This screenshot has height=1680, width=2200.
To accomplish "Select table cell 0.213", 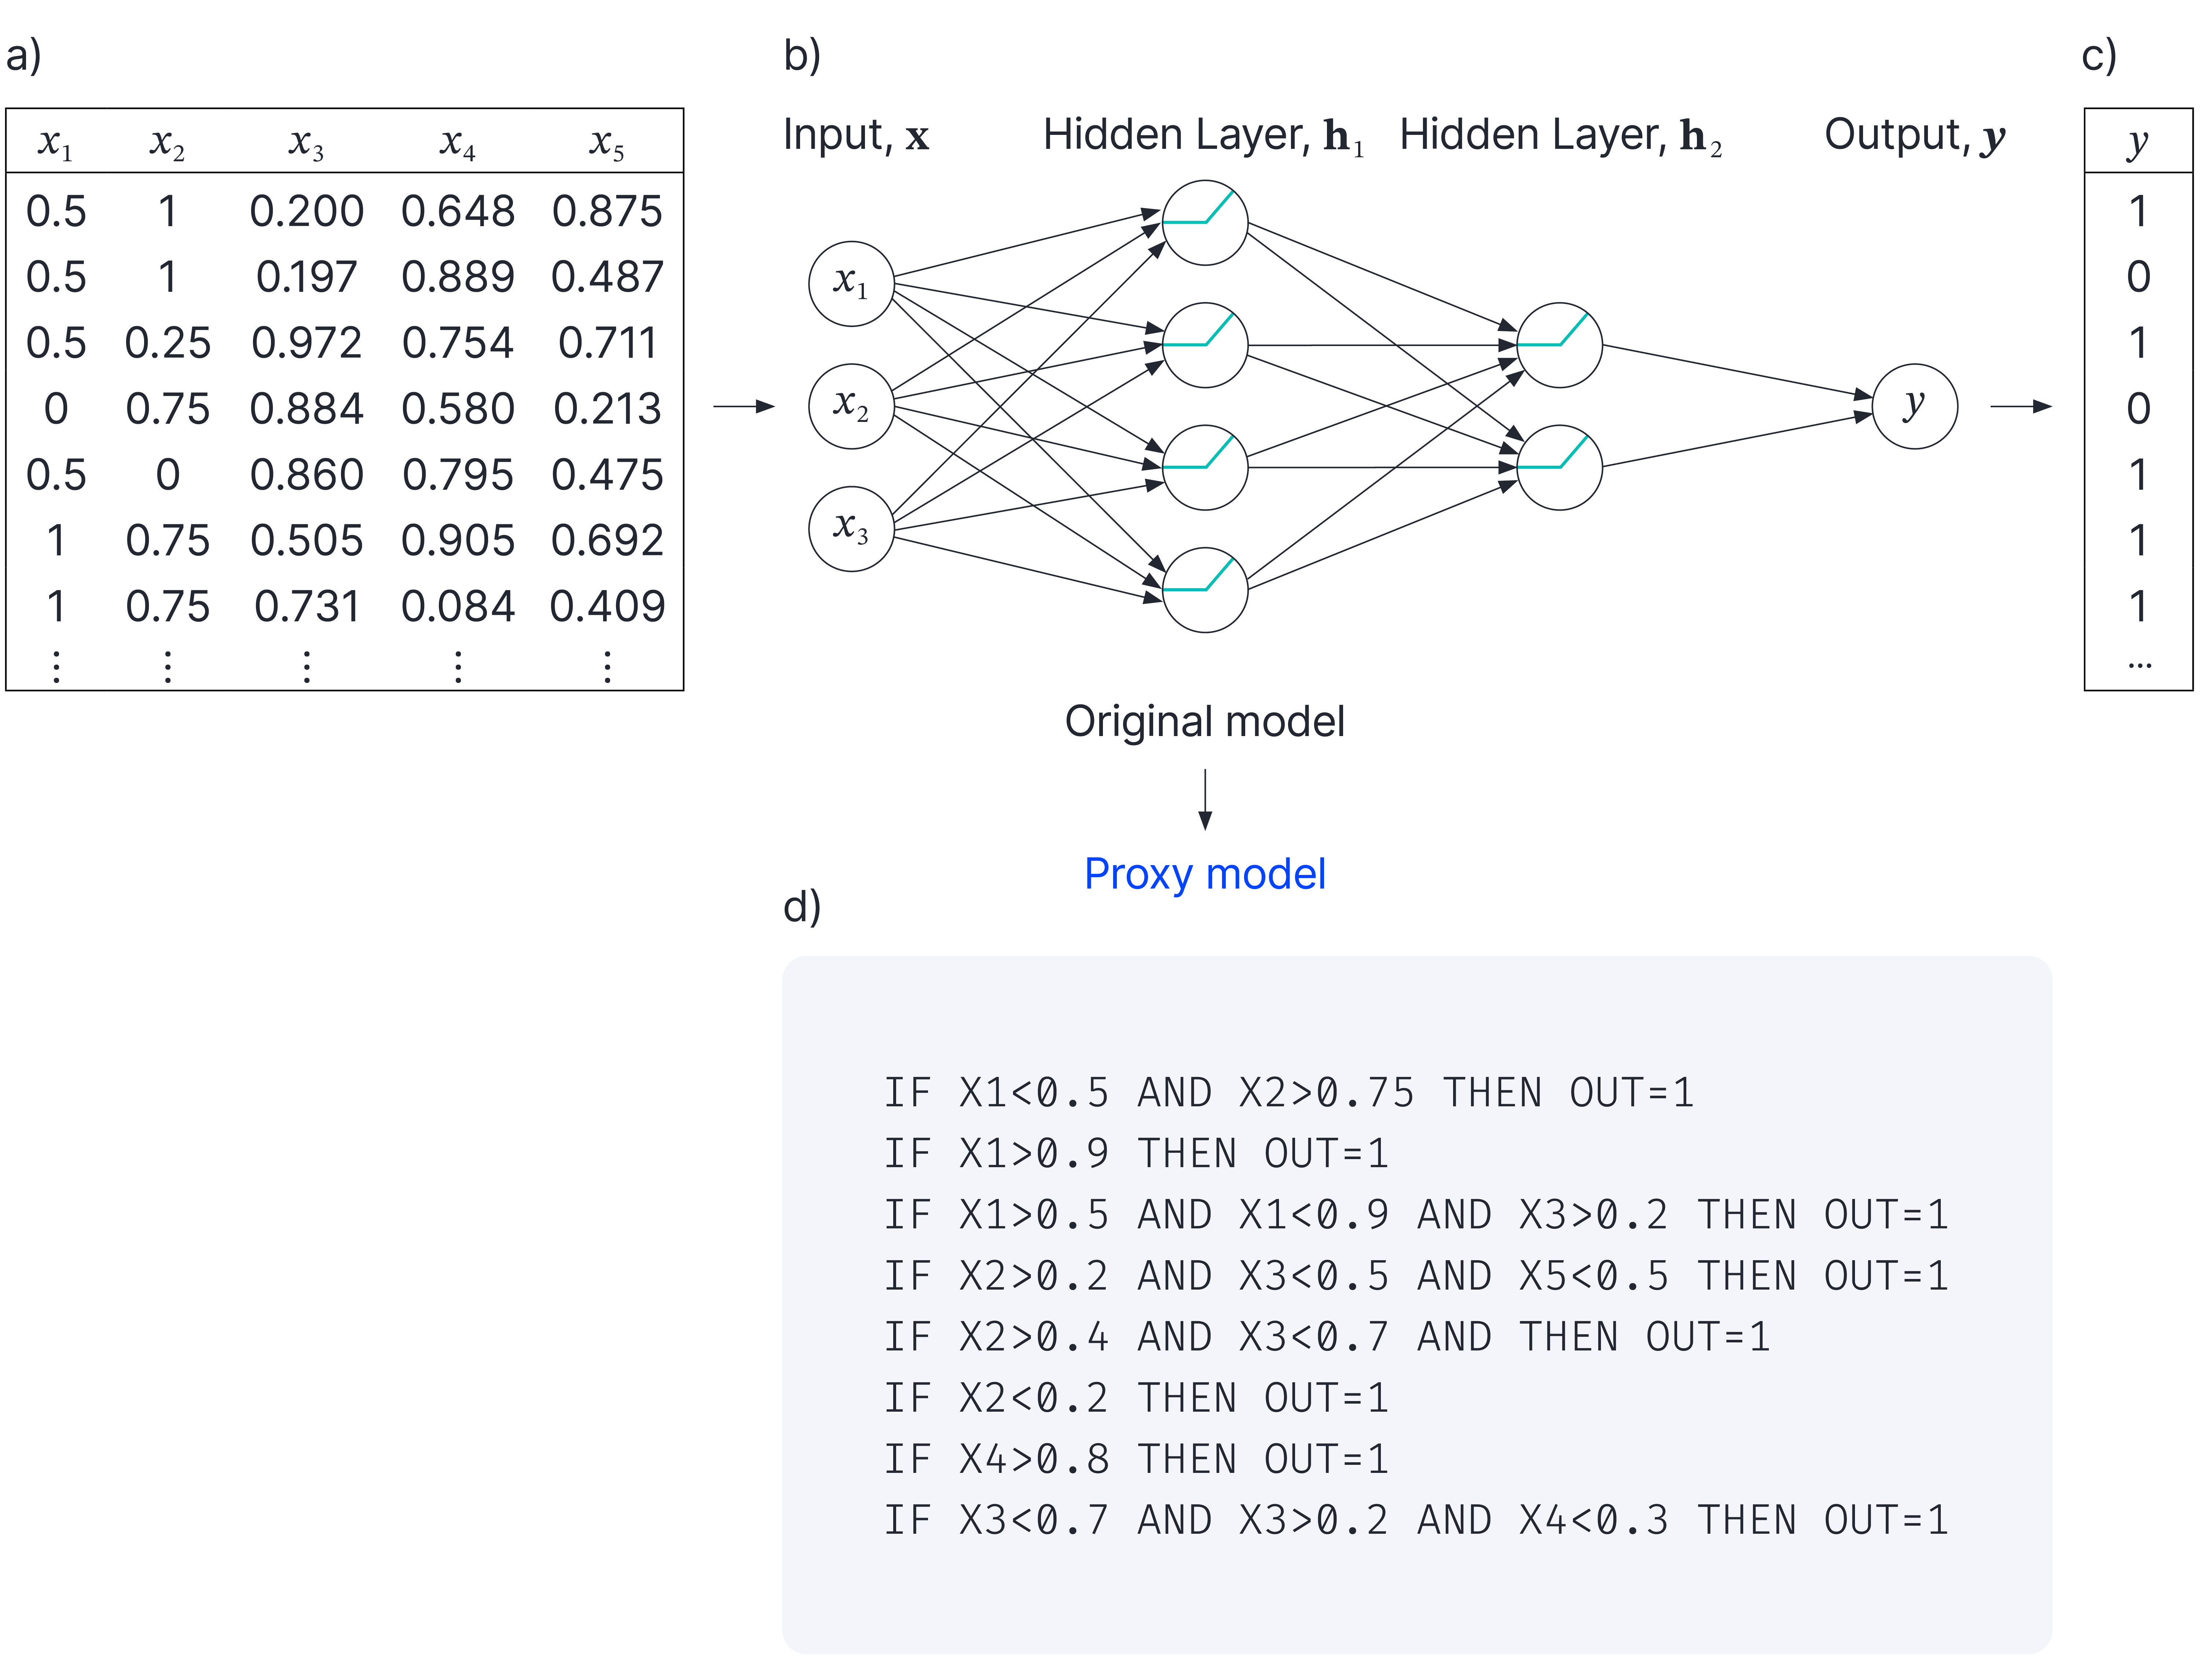I will point(607,409).
